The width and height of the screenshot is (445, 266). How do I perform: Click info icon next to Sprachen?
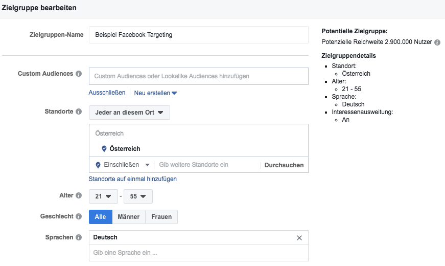[x=79, y=237]
